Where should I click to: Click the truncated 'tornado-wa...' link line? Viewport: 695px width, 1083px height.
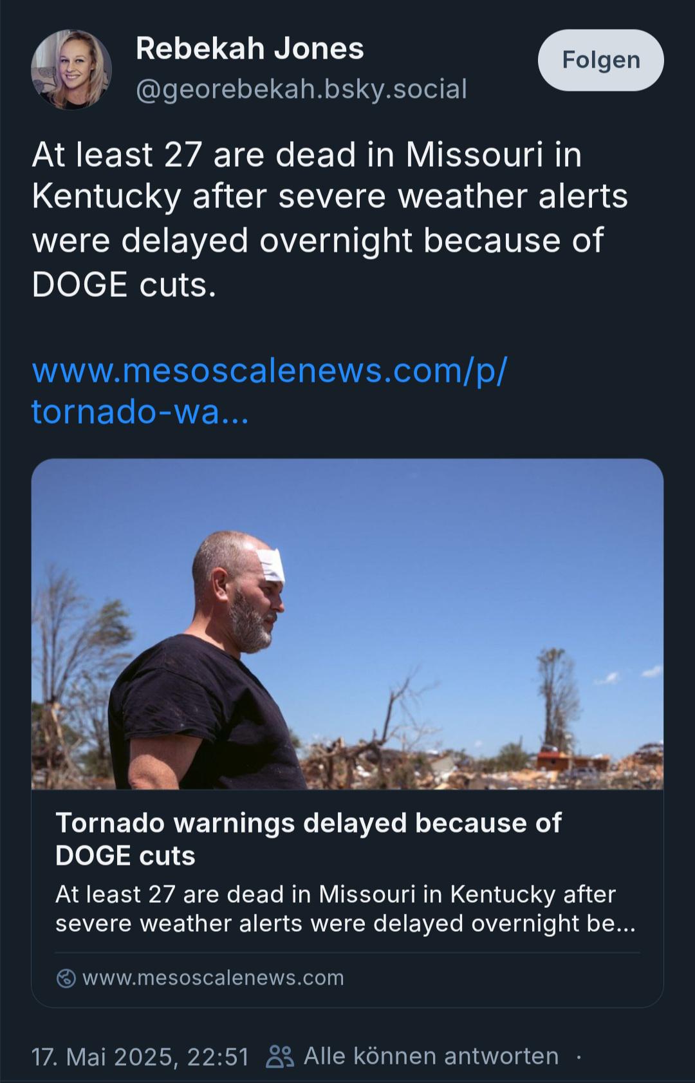140,411
